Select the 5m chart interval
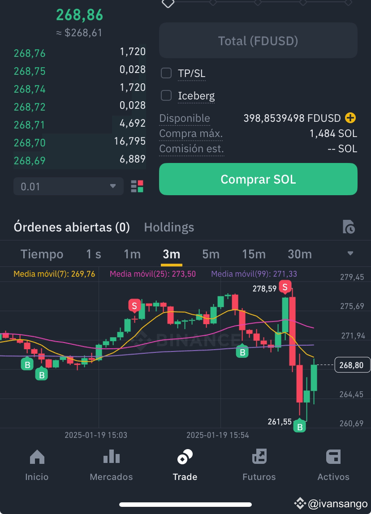The height and width of the screenshot is (514, 371). 211,254
